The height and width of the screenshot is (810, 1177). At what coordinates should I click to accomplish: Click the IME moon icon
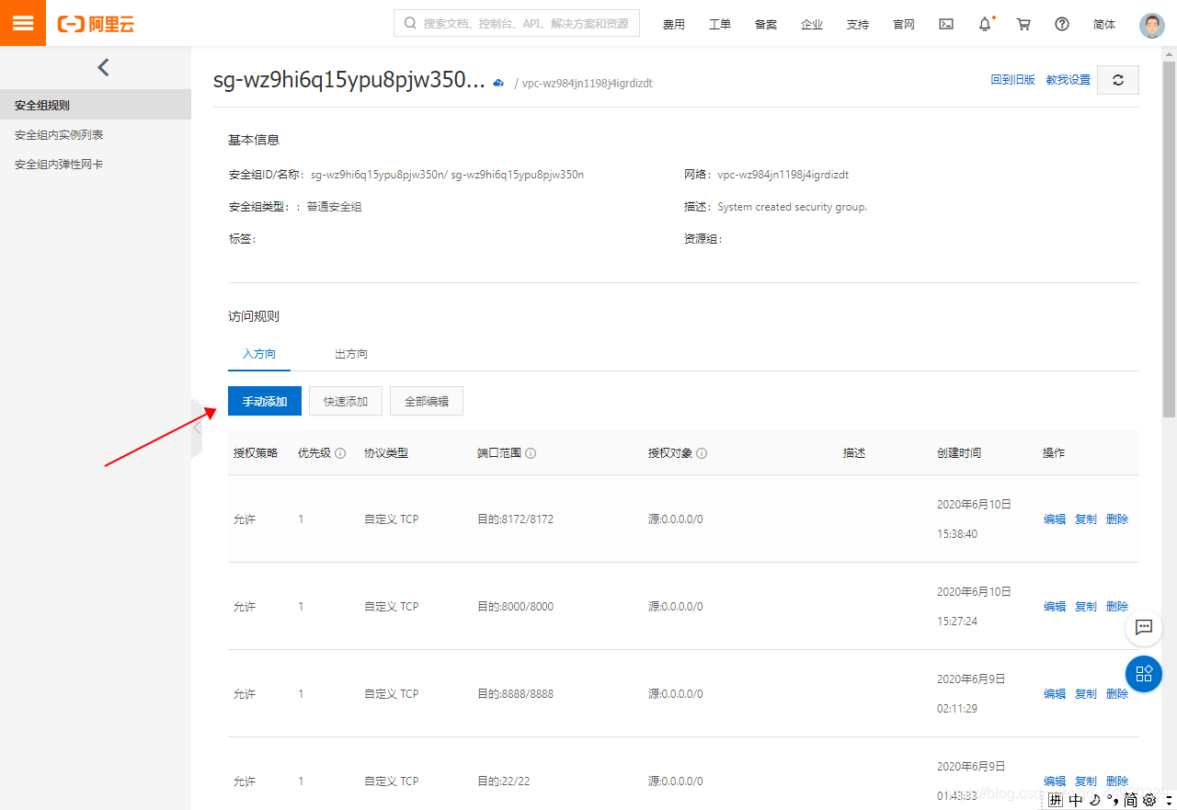point(1094,800)
